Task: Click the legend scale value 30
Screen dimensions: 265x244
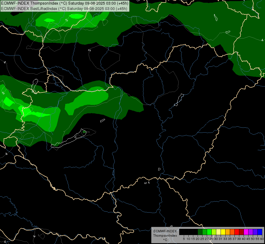Action: 216,239
